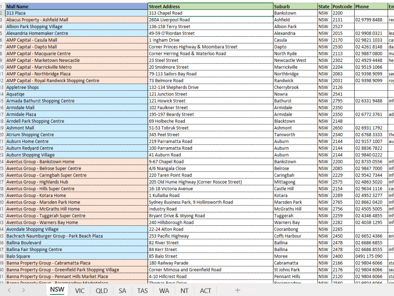The width and height of the screenshot is (394, 296).
Task: Select the 'St Johns Park' suburb cell
Action: point(295,270)
